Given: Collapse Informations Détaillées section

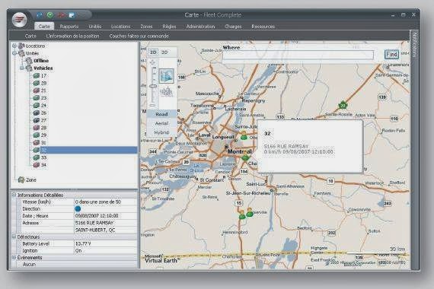Looking at the screenshot, I should pyautogui.click(x=14, y=195).
